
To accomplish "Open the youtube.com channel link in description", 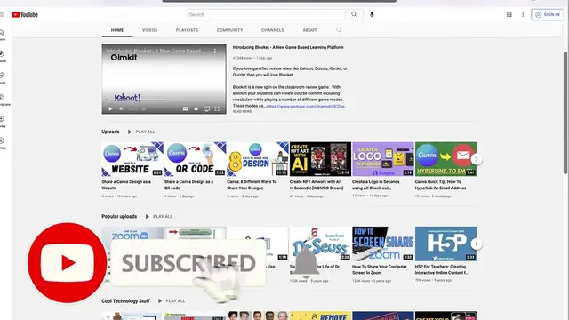I will pyautogui.click(x=307, y=107).
